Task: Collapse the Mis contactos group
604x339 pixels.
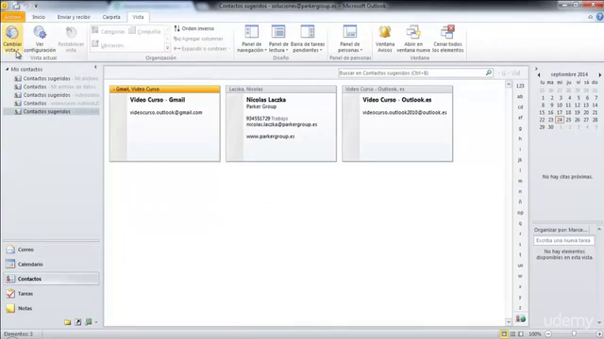Action: 7,69
